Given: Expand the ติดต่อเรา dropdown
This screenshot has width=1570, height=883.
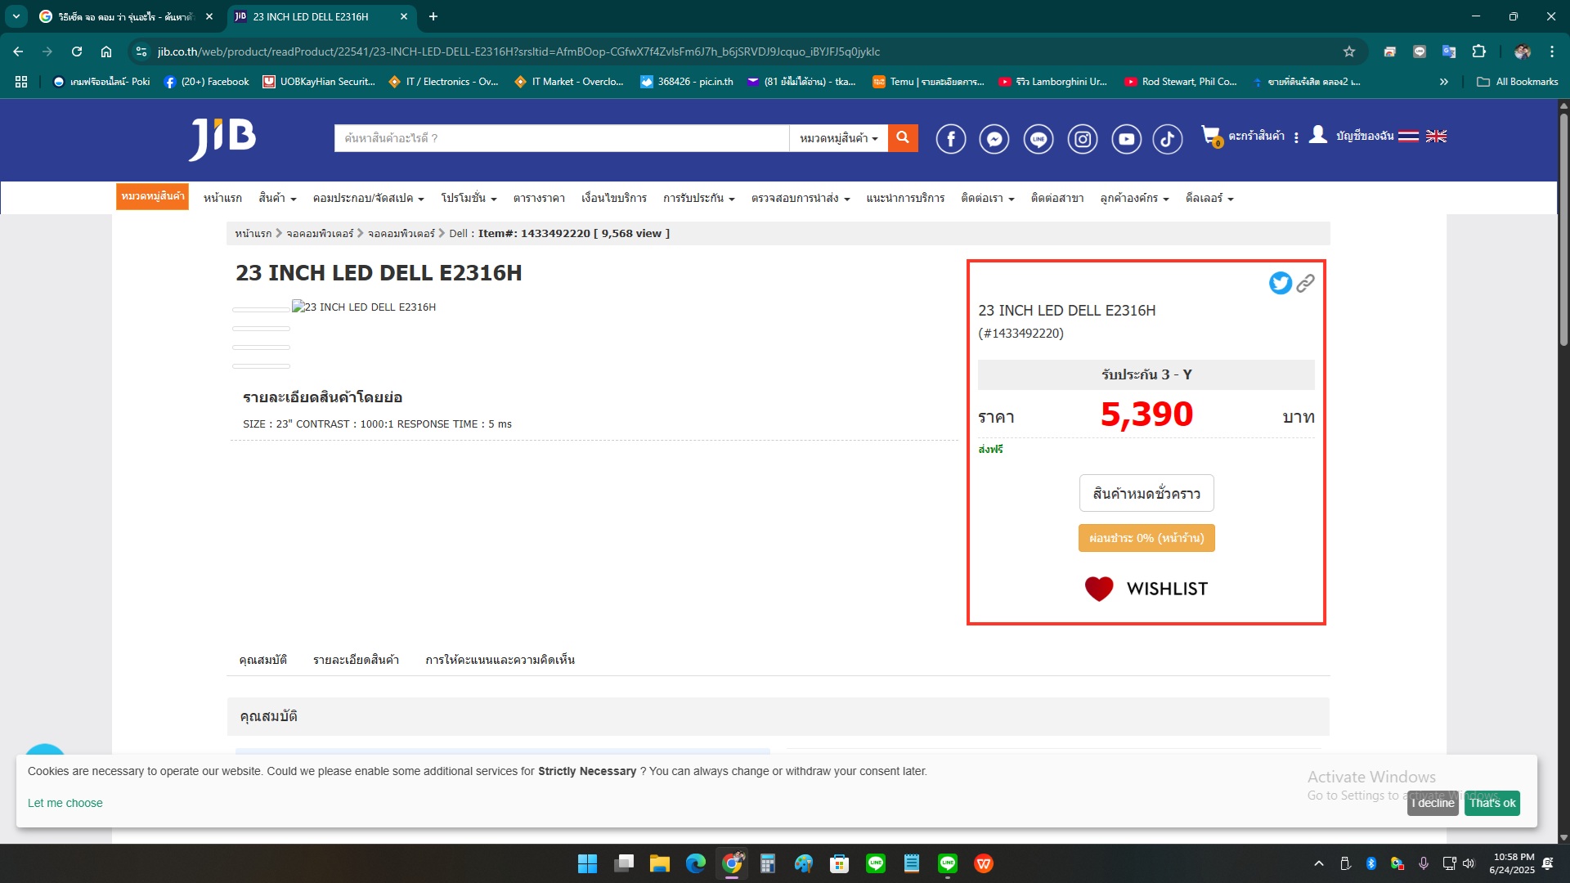Looking at the screenshot, I should 987,198.
